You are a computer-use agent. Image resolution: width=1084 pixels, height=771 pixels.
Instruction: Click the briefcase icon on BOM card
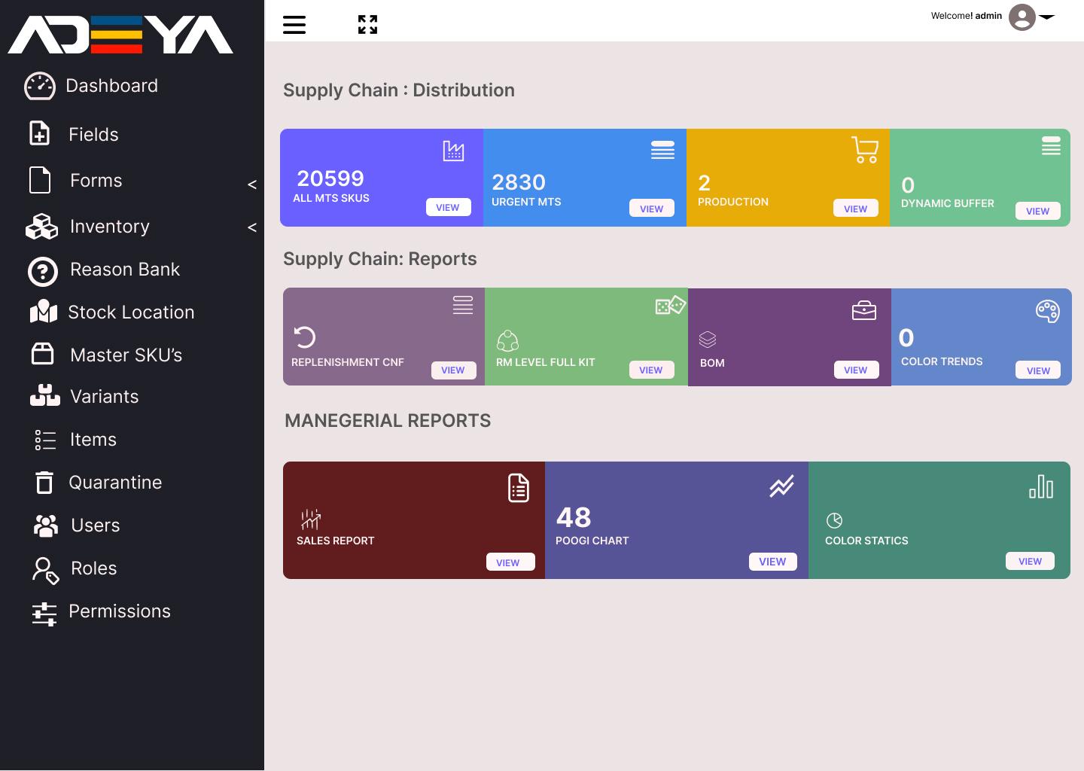(x=863, y=310)
